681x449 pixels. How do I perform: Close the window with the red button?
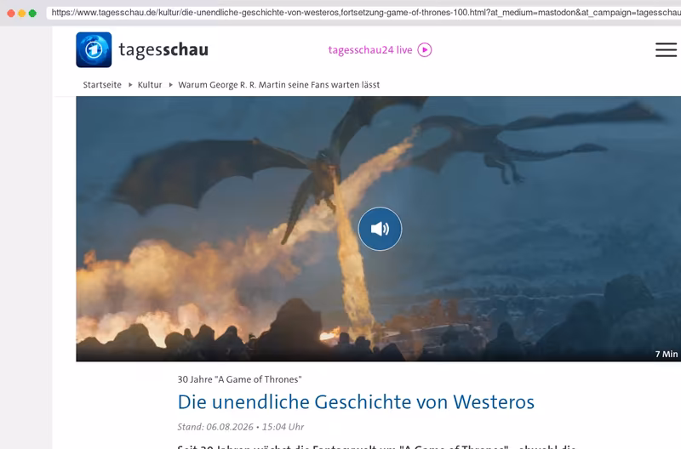tap(11, 13)
